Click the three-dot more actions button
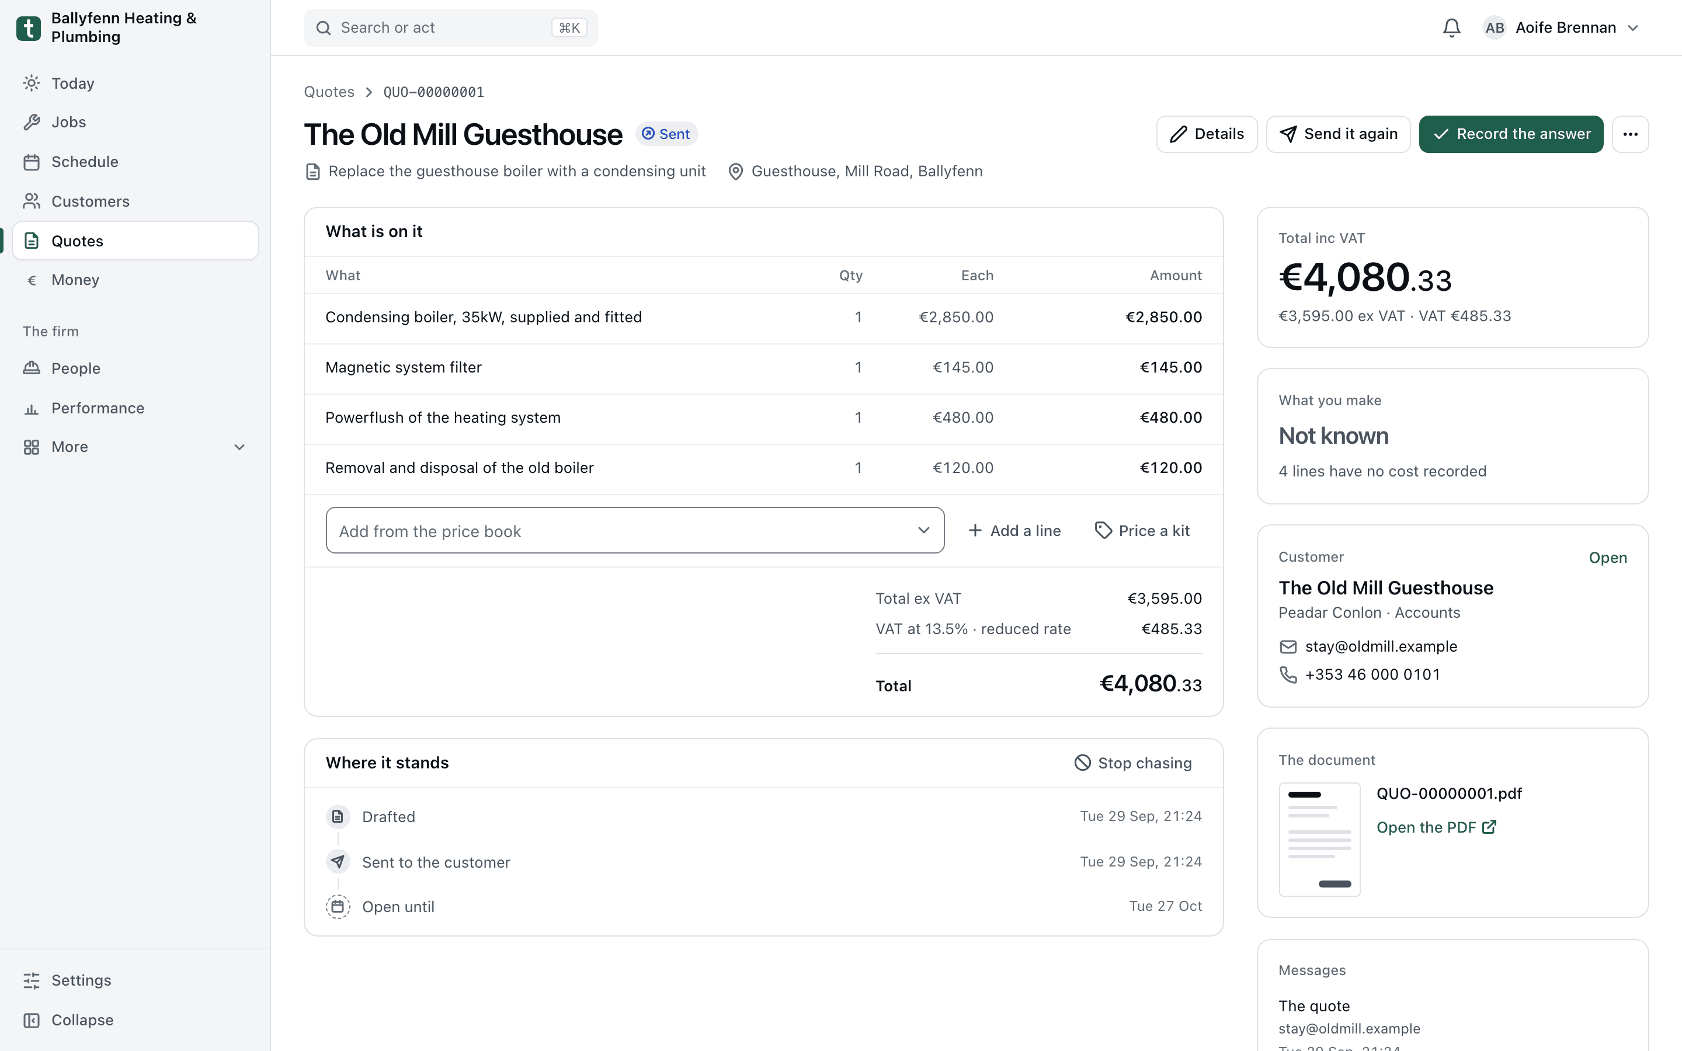 tap(1630, 134)
